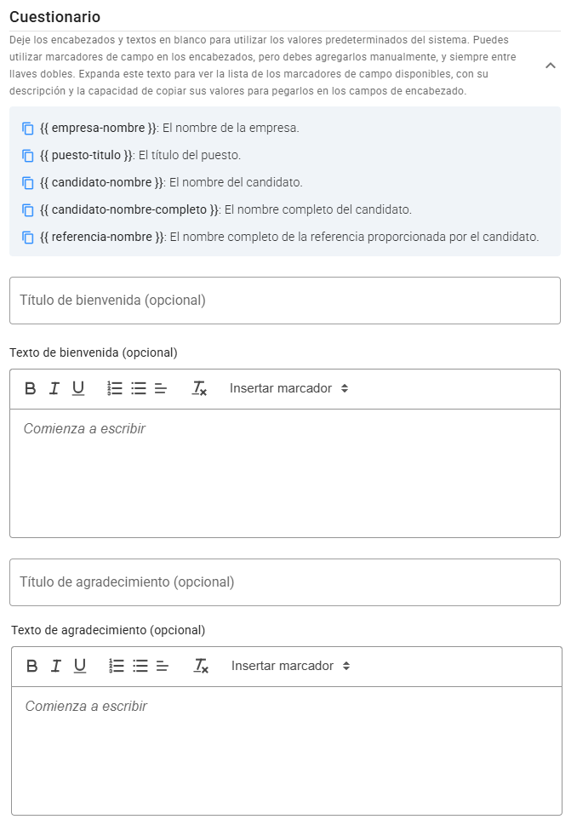
Task: Toggle underline in the welcome text editor
Action: coord(77,388)
